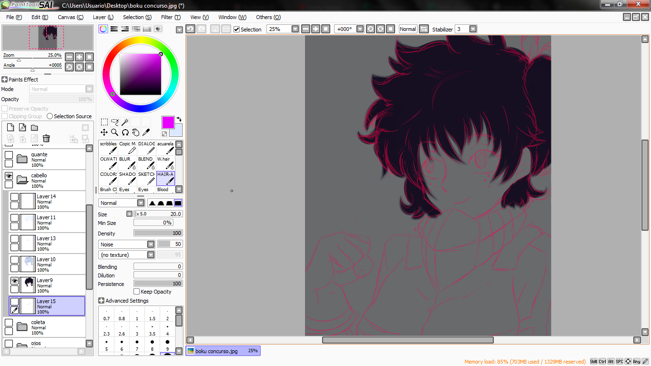Screen dimensions: 651x366
Task: Click the Undo button in the toolbar
Action: (190, 29)
